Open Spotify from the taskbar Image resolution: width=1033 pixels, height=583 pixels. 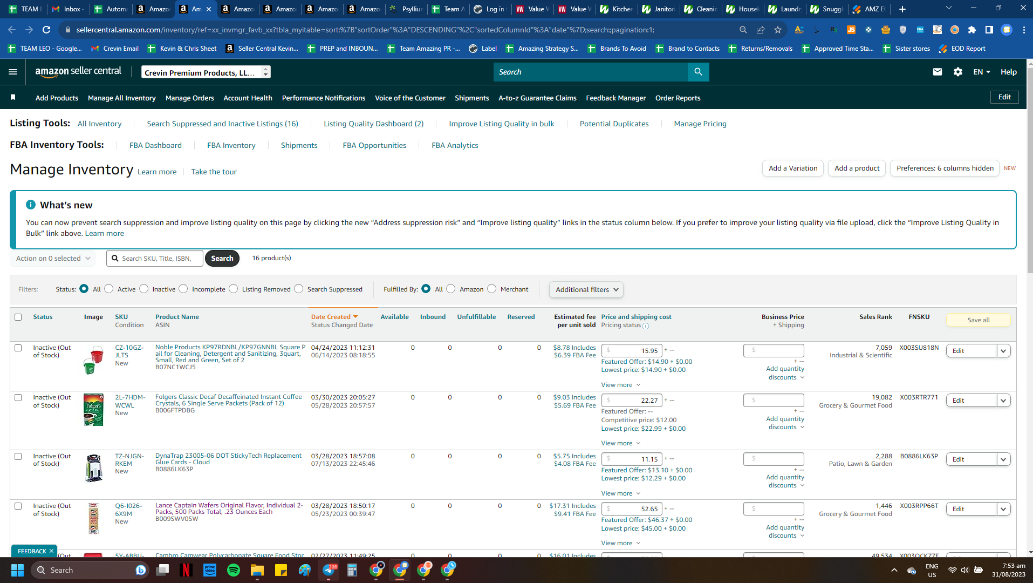(233, 570)
